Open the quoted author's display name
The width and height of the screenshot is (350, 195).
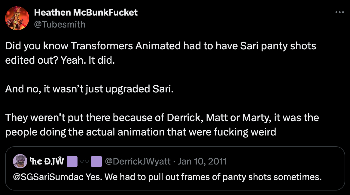click(48, 162)
